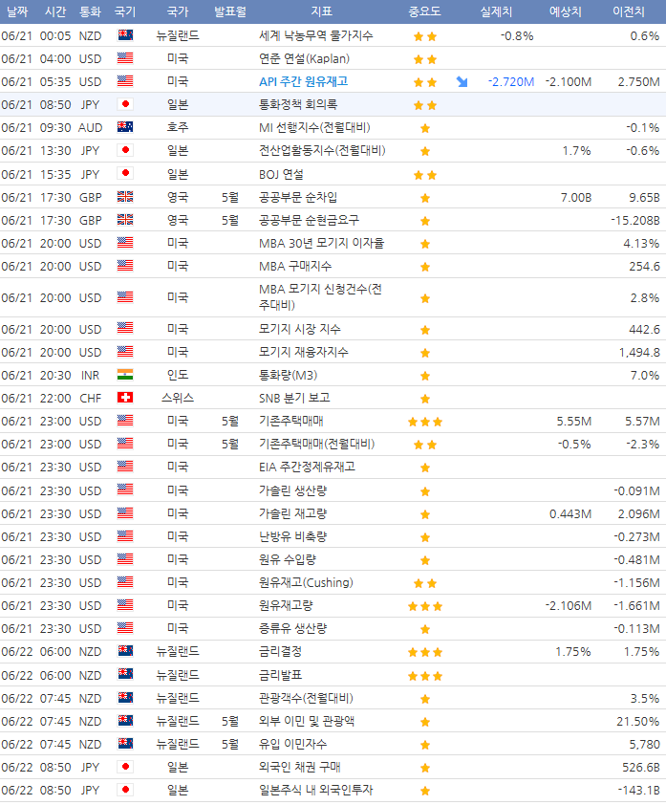
Task: Click the UK flag in 공공부문 순현금요구 row
Action: [x=125, y=220]
